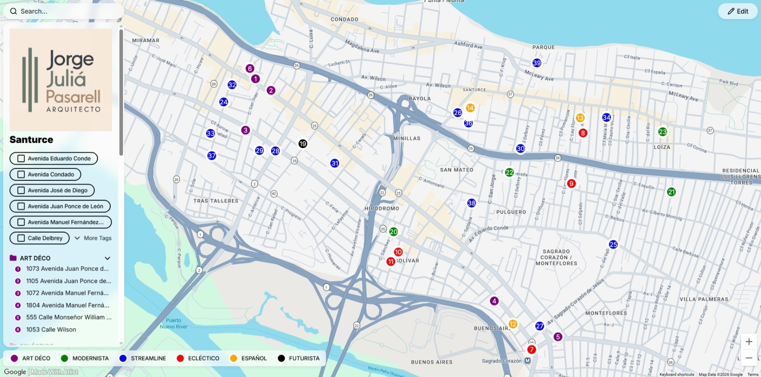Click blue map marker number 30
This screenshot has width=761, height=377.
(520, 148)
